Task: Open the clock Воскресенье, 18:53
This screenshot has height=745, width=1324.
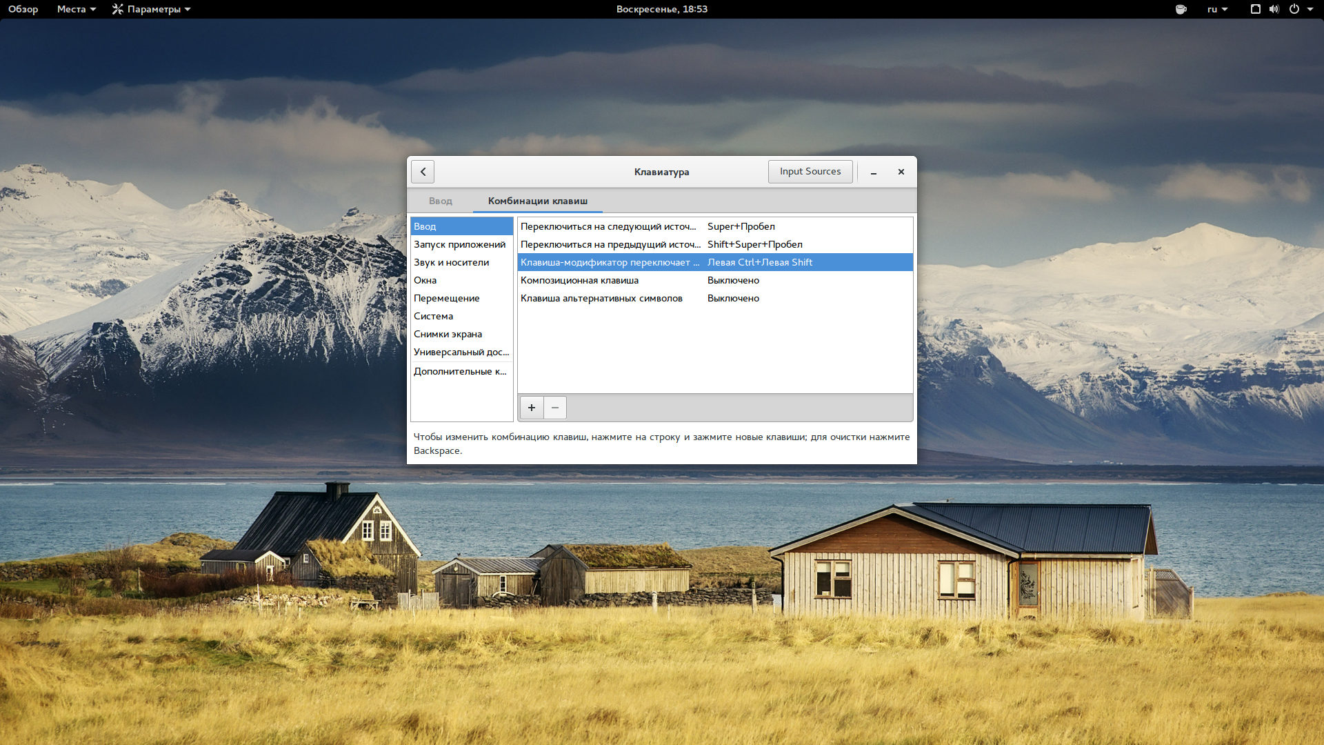Action: coord(662,9)
